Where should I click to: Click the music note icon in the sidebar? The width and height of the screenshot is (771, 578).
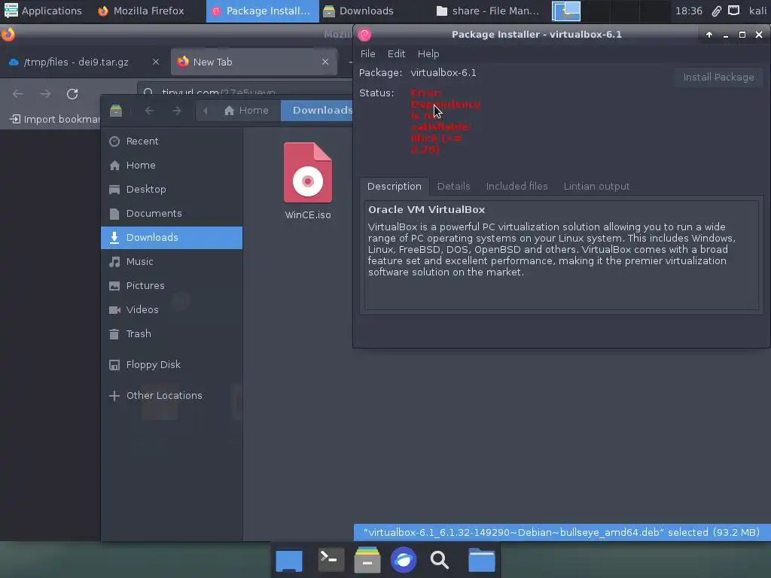coord(114,261)
